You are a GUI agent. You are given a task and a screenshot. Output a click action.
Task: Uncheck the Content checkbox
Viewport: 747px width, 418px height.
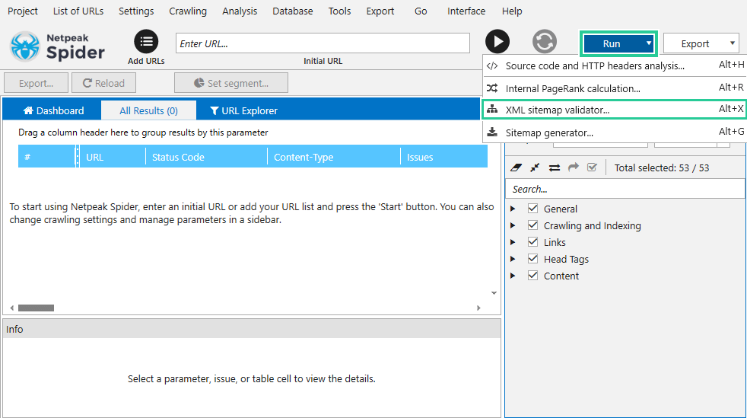coord(533,276)
